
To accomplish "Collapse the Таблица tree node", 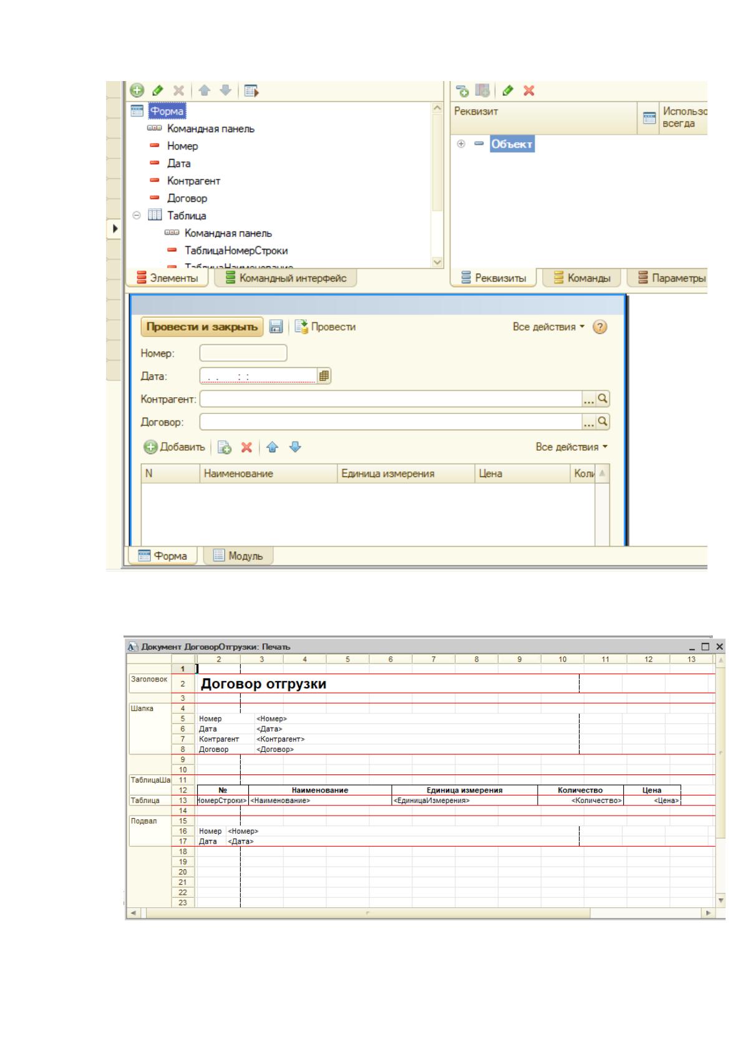I will [137, 216].
